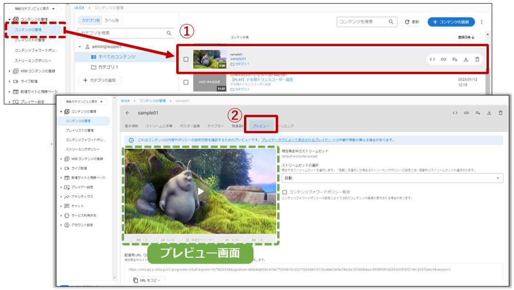Tick checkbox for 【PLAY】デモ用トランスコーダー設定 row

point(186,82)
